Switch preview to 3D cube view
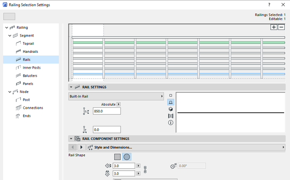 click(x=171, y=109)
